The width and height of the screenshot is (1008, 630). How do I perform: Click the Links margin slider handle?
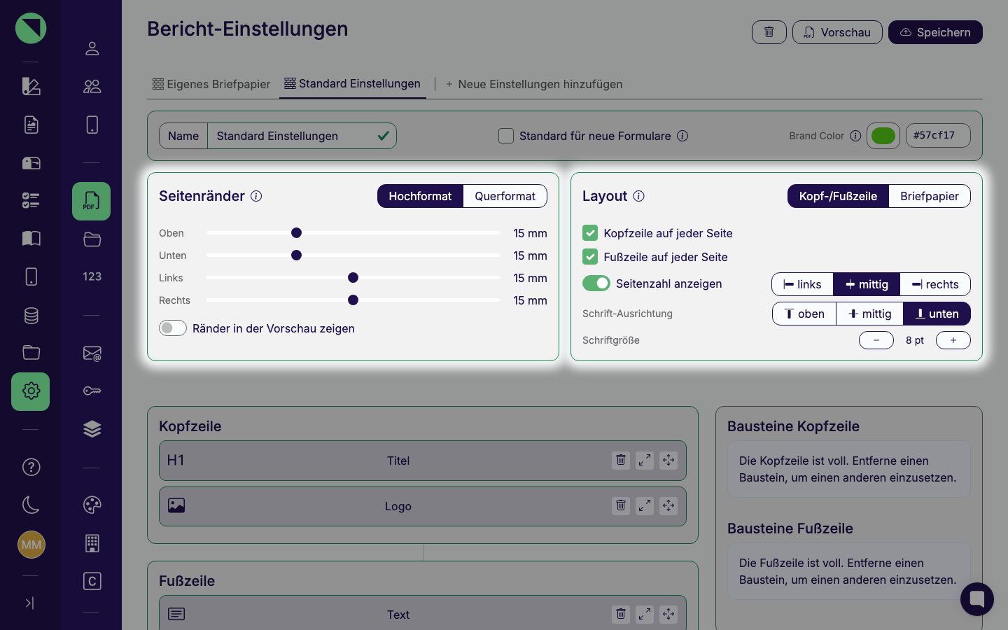coord(353,278)
